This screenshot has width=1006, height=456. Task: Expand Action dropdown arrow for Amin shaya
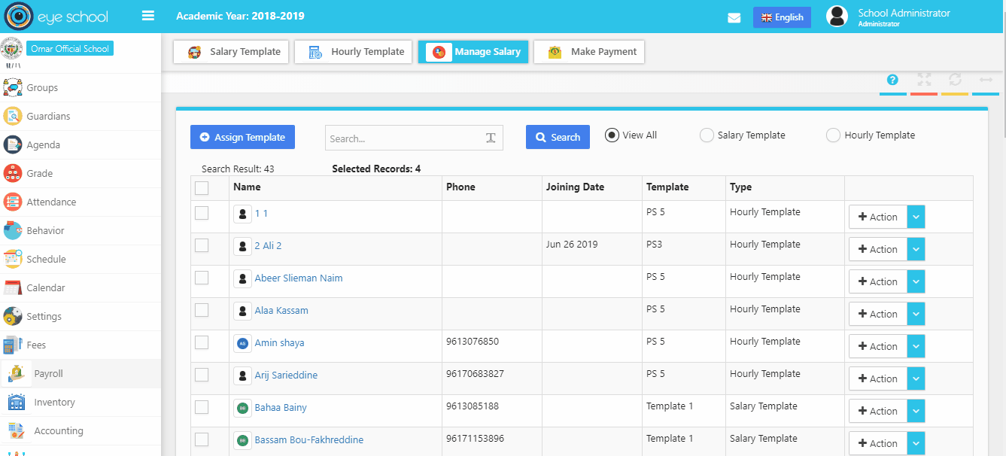click(916, 346)
